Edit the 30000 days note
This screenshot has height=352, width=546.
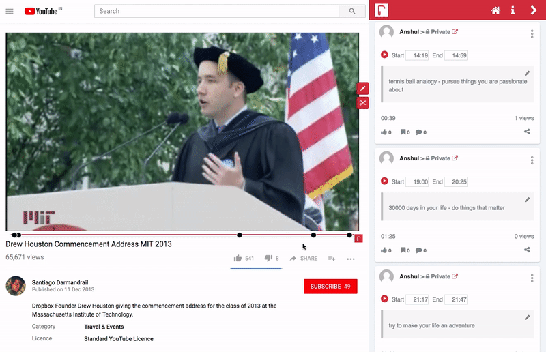527,199
